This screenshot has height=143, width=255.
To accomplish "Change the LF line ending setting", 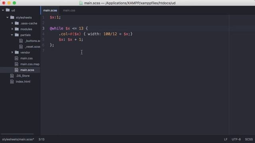I will 226,139.
